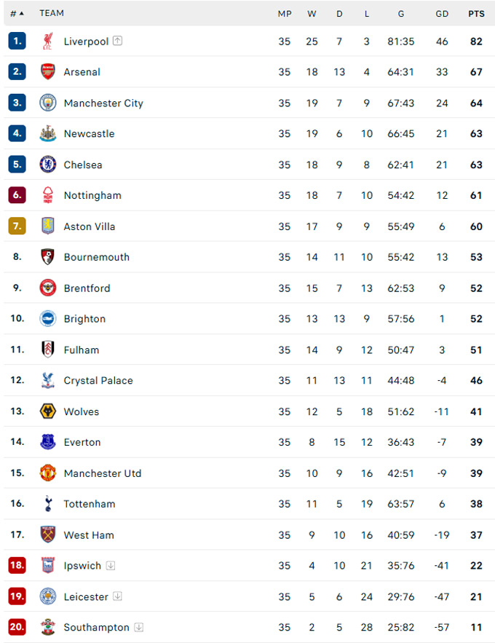The width and height of the screenshot is (495, 643).
Task: Open the Crystal Palace team page
Action: (98, 381)
